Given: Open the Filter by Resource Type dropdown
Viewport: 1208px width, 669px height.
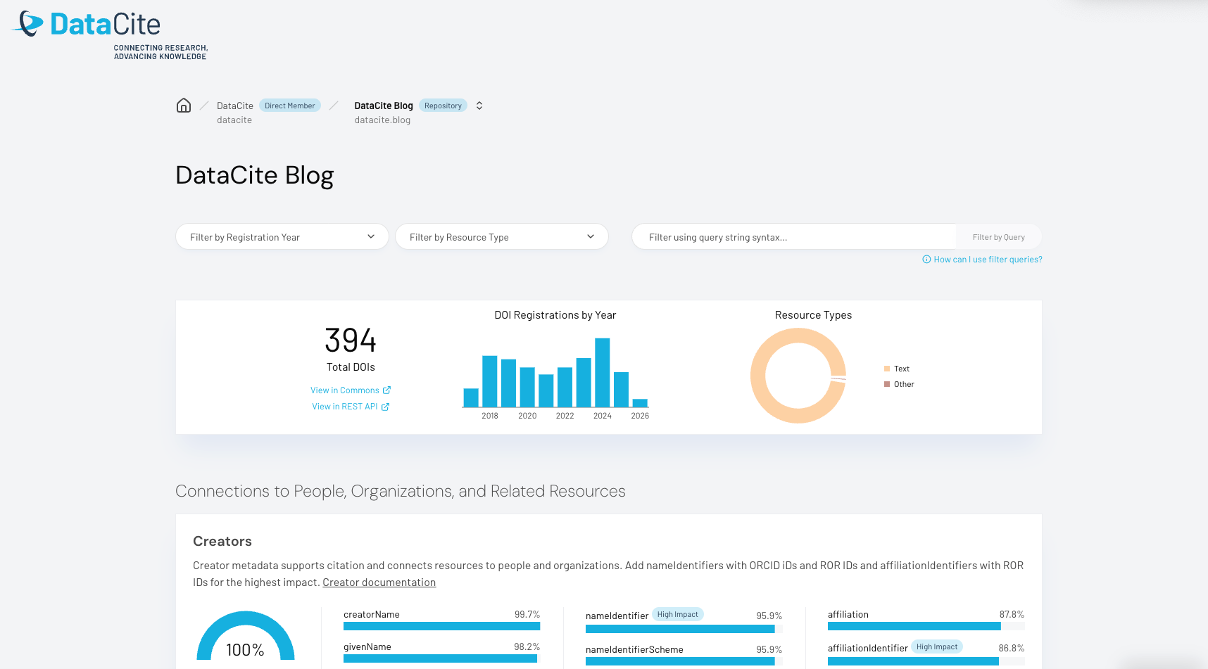Looking at the screenshot, I should pos(501,236).
